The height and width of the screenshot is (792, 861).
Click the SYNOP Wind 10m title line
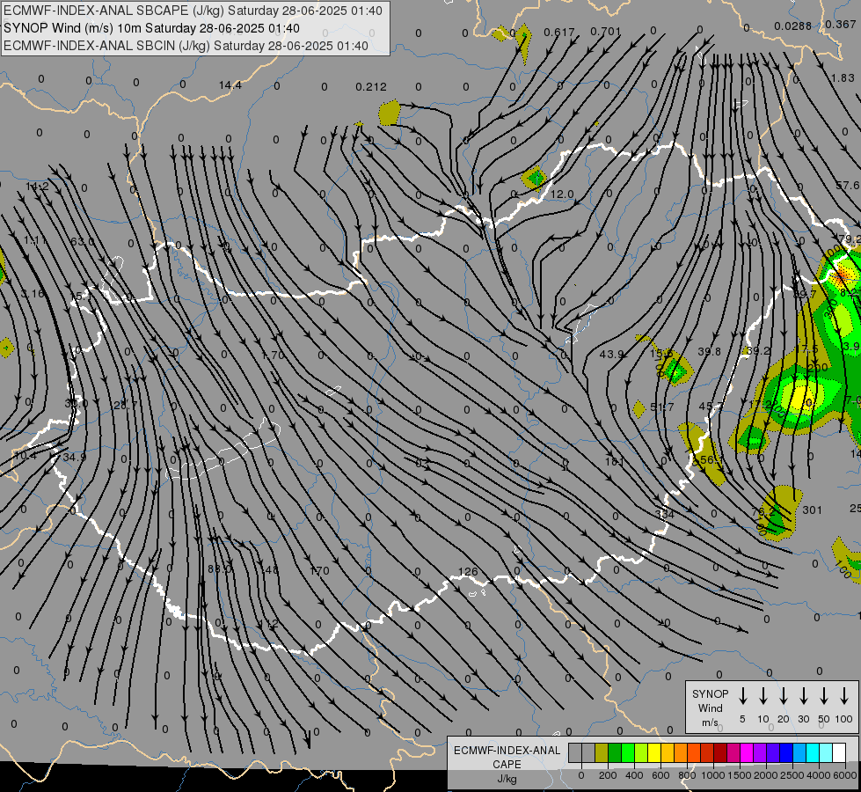click(x=151, y=28)
